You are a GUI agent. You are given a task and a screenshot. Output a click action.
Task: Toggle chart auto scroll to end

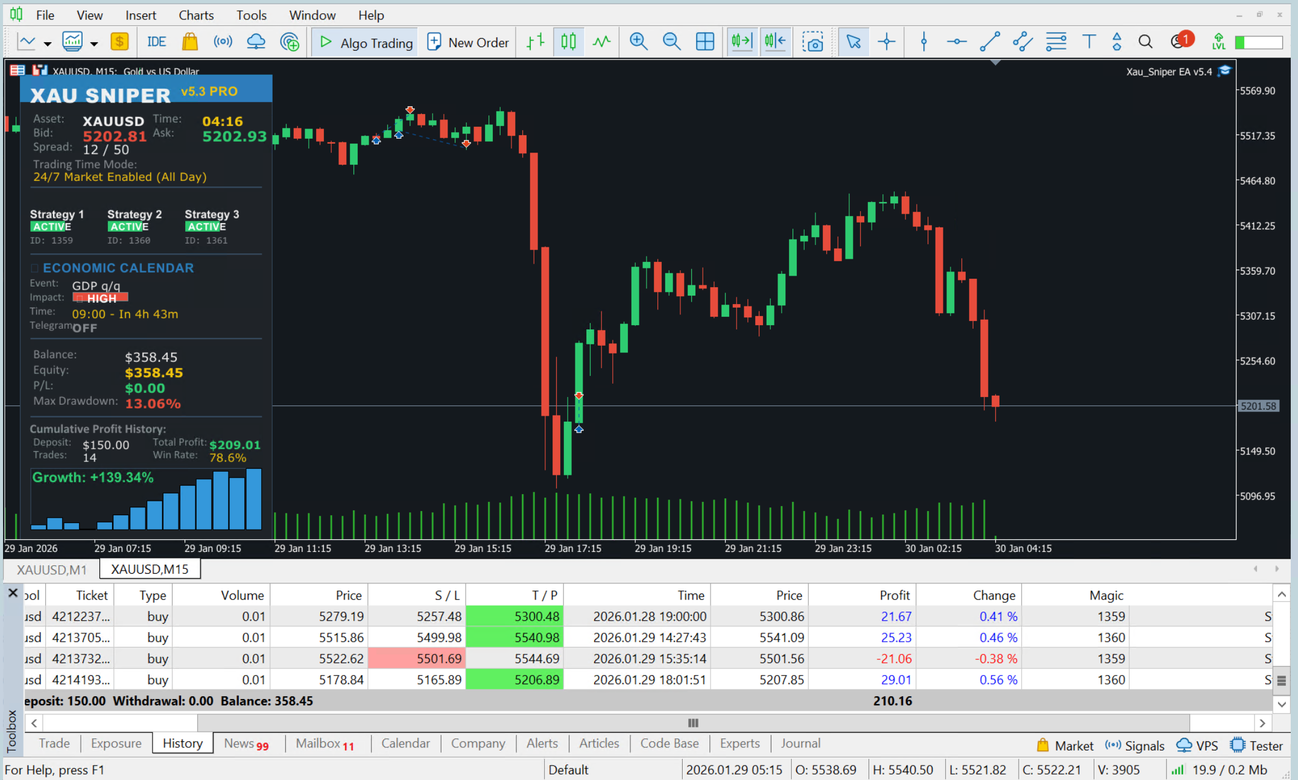(x=741, y=42)
